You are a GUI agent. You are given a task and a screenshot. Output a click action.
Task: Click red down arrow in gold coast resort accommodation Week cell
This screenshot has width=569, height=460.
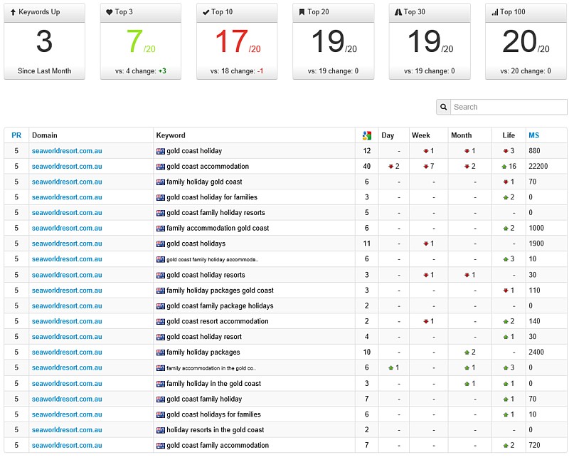click(426, 321)
